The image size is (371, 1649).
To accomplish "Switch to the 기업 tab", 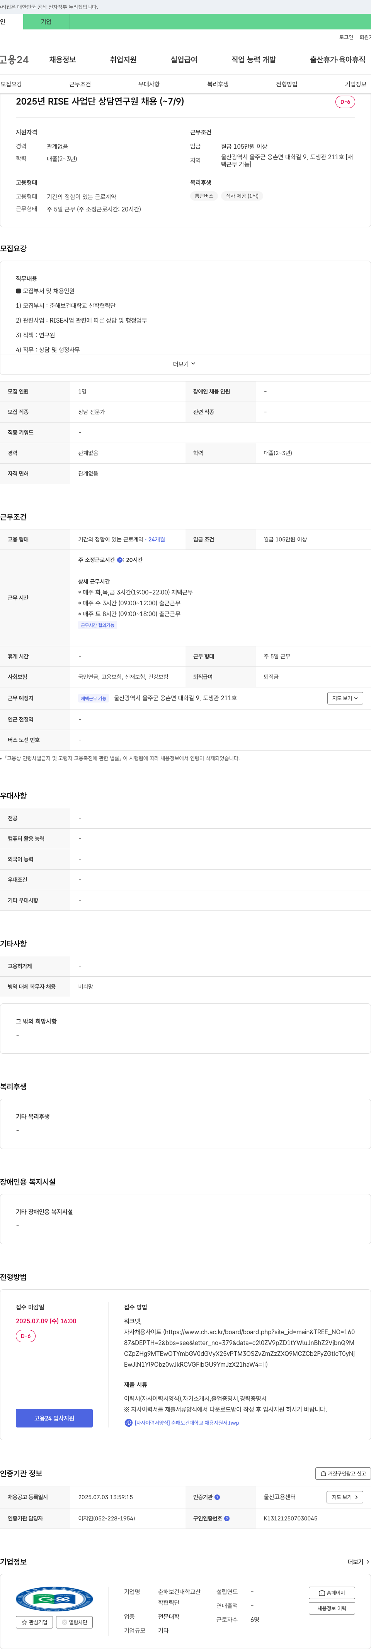I will pos(46,22).
